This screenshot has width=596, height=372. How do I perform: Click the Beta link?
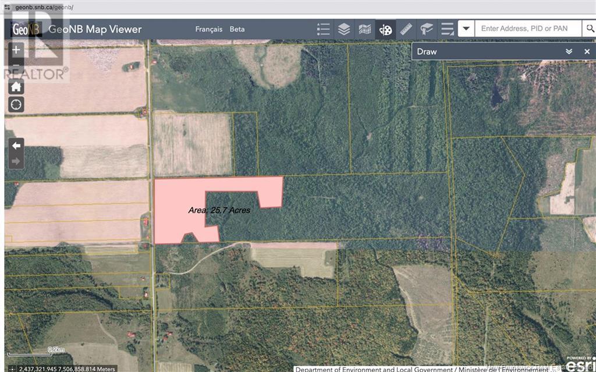[237, 29]
